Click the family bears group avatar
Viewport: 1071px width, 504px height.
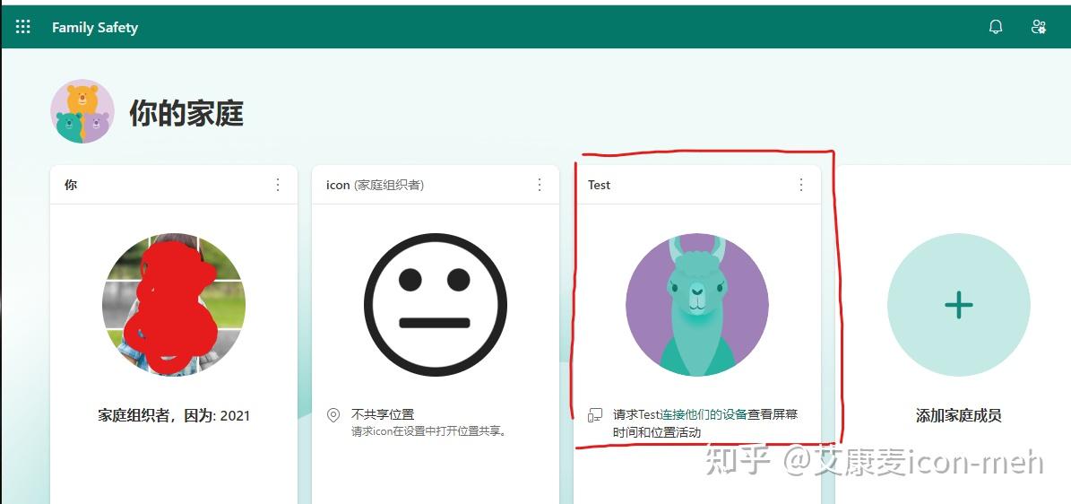pyautogui.click(x=82, y=111)
